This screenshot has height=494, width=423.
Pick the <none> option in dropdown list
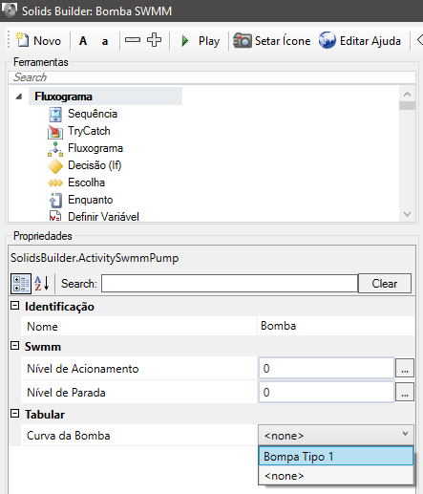[336, 476]
